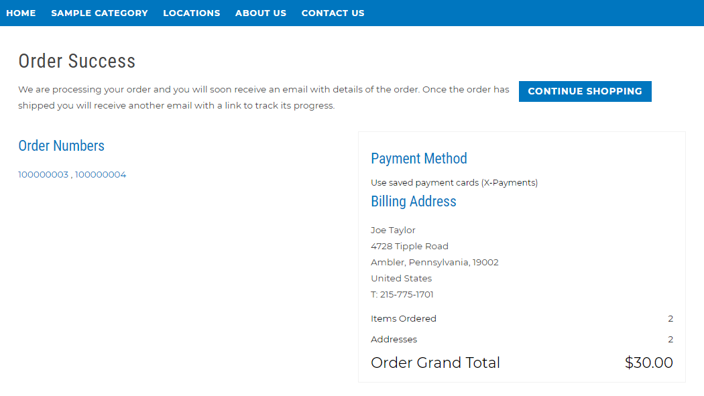The width and height of the screenshot is (704, 396).
Task: Open Sample Category in the navigation bar
Action: point(99,13)
